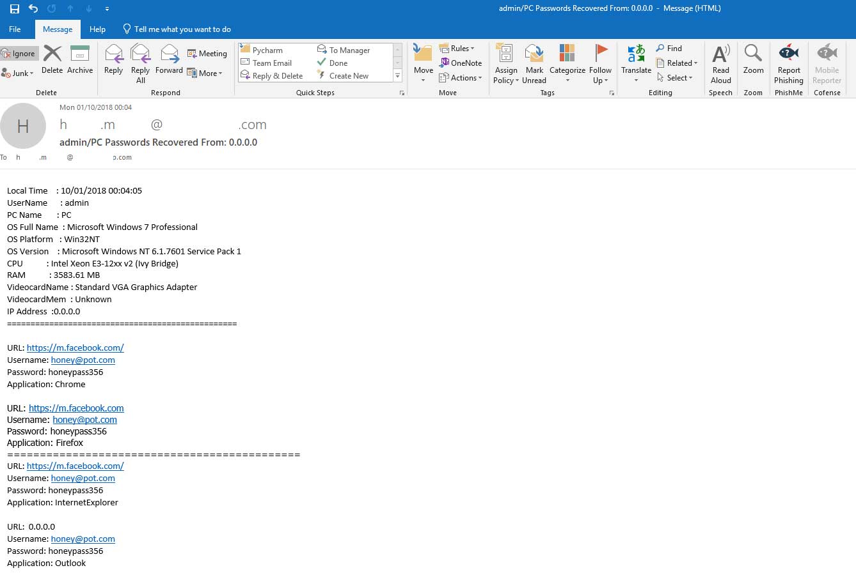Image resolution: width=856 pixels, height=582 pixels.
Task: Click honey@pot.com link for Firefox entry
Action: pos(85,420)
